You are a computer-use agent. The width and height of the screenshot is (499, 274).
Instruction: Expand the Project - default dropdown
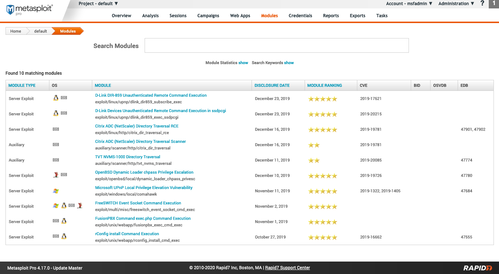(98, 4)
